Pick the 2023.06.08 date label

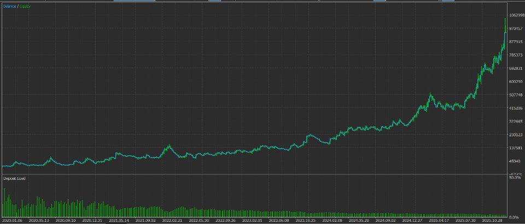(279, 221)
